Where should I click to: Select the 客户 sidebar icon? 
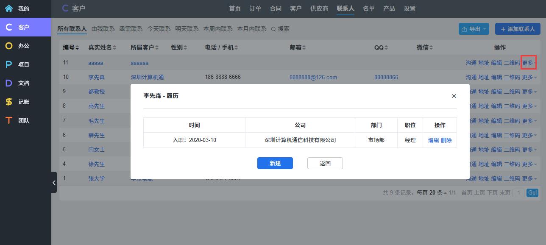(9, 27)
